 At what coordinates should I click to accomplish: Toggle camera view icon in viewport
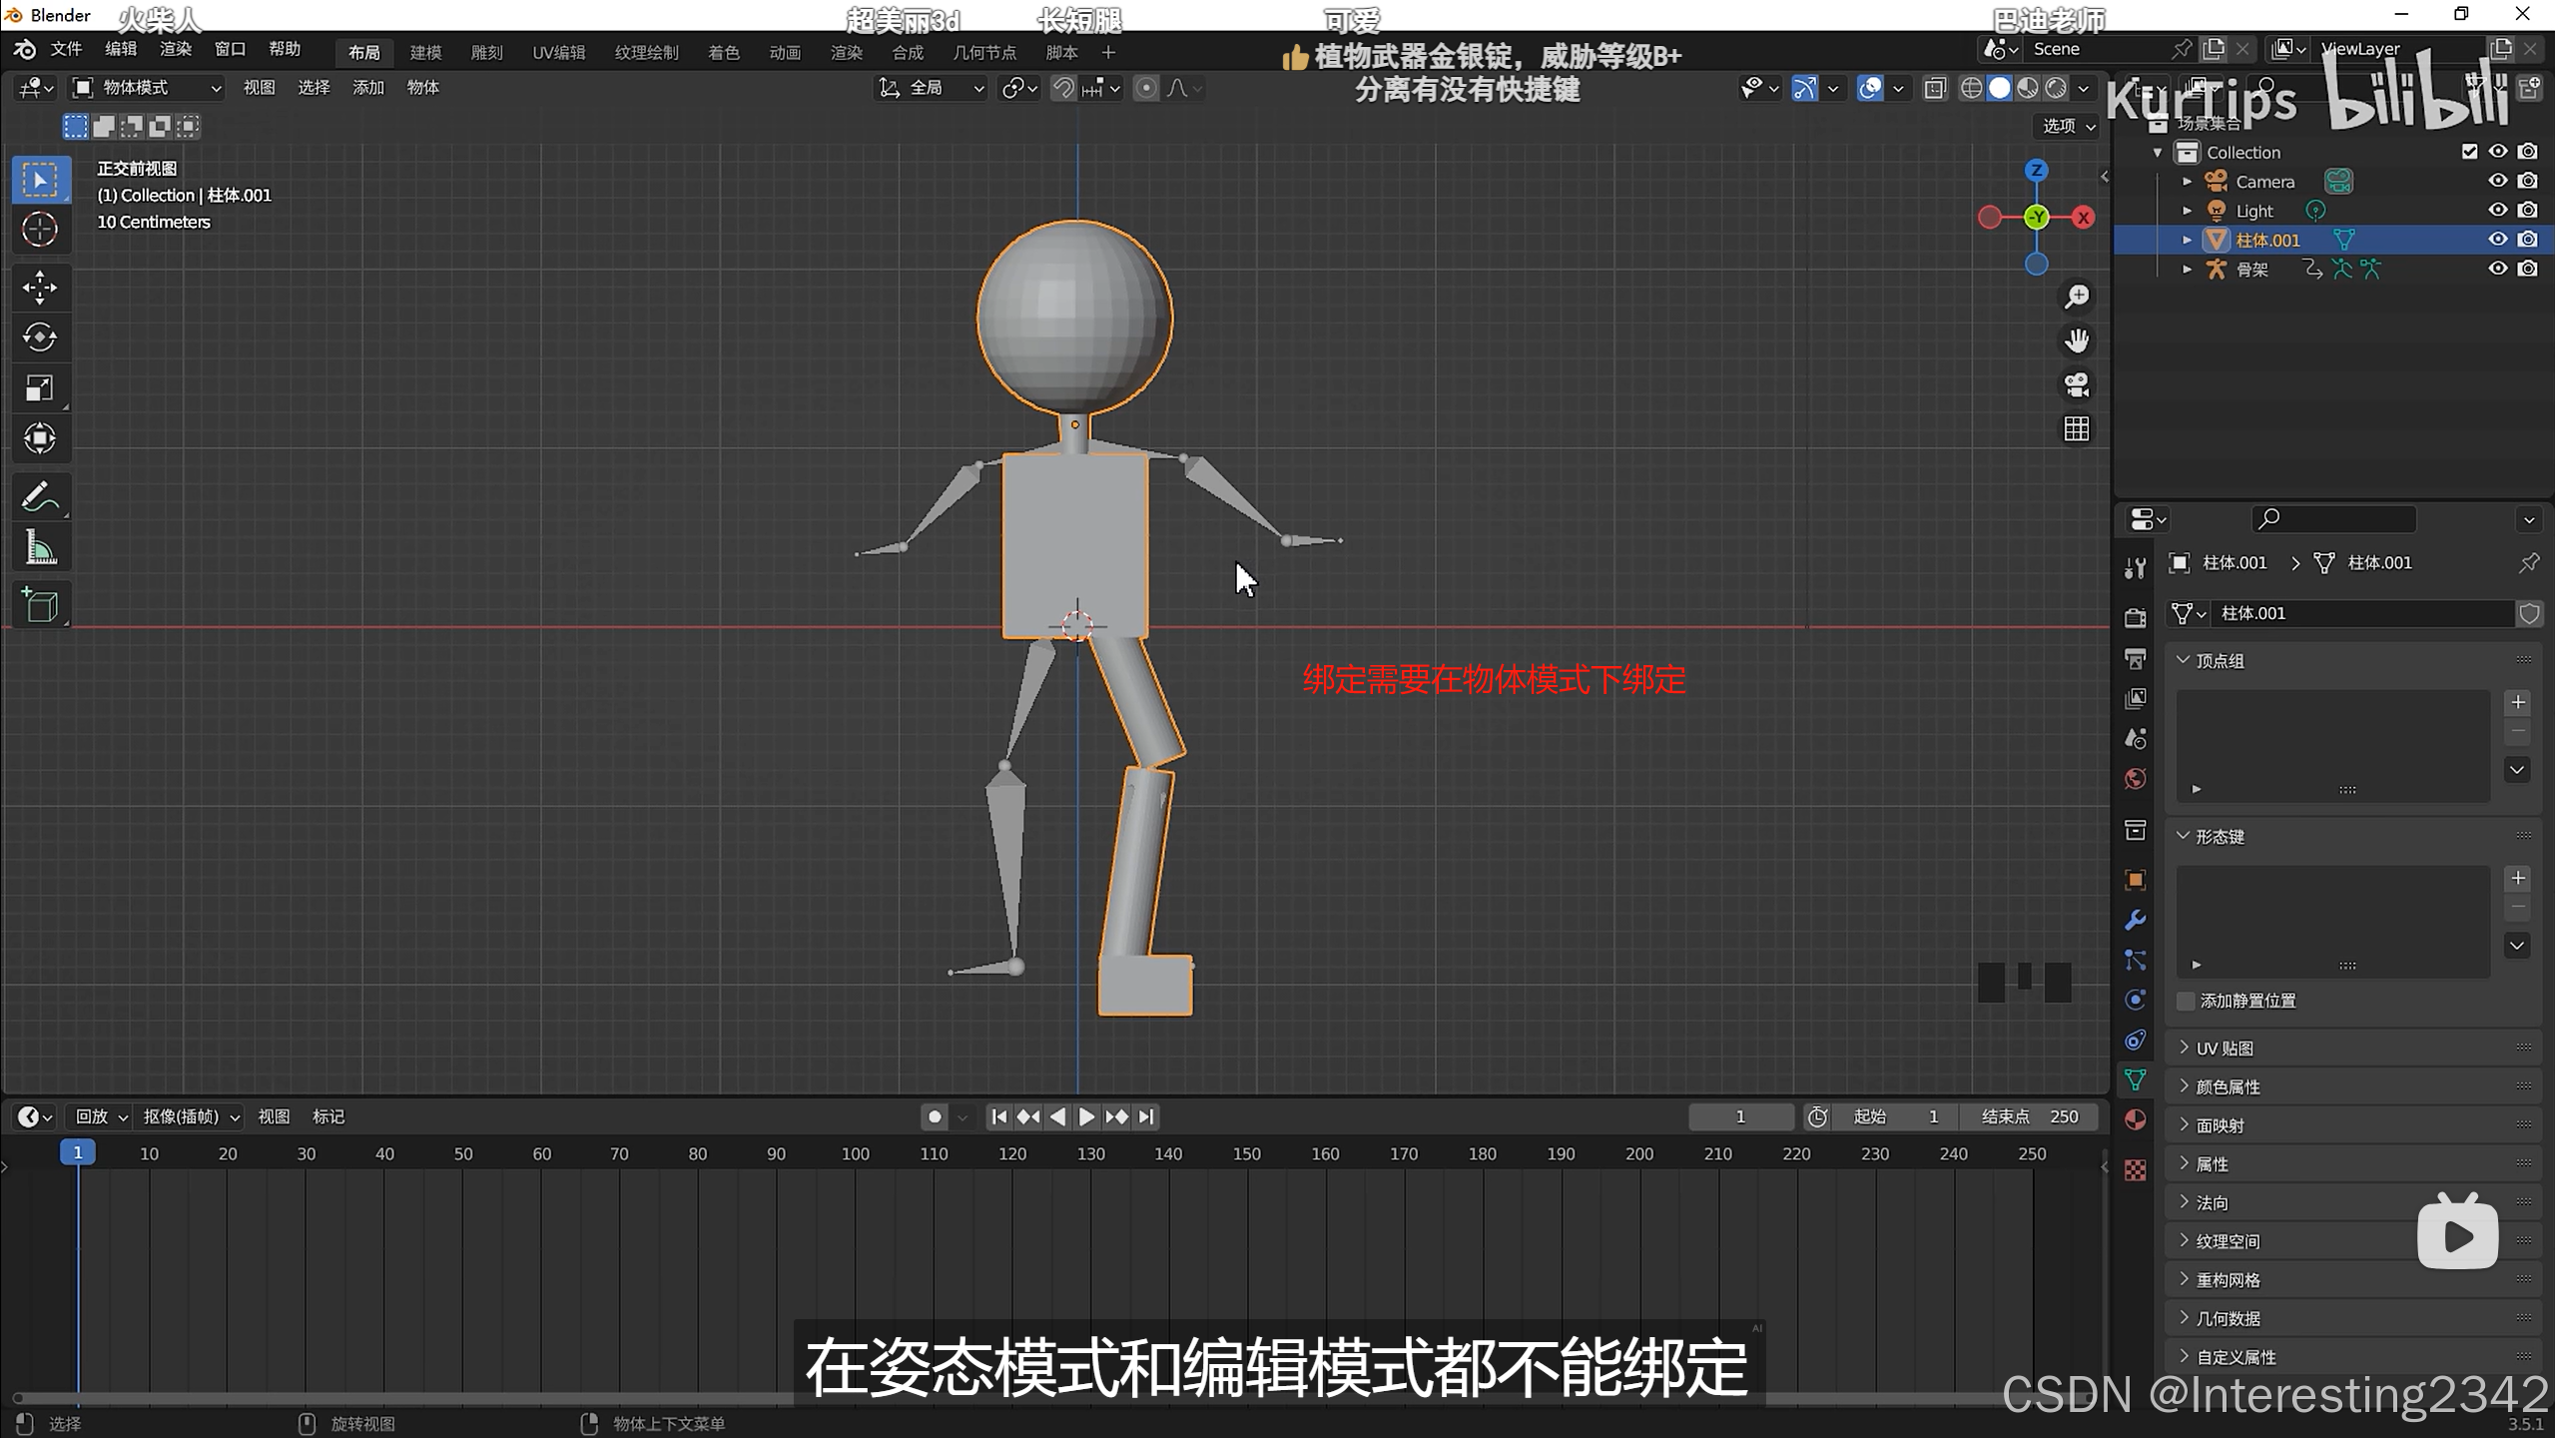[x=2077, y=385]
